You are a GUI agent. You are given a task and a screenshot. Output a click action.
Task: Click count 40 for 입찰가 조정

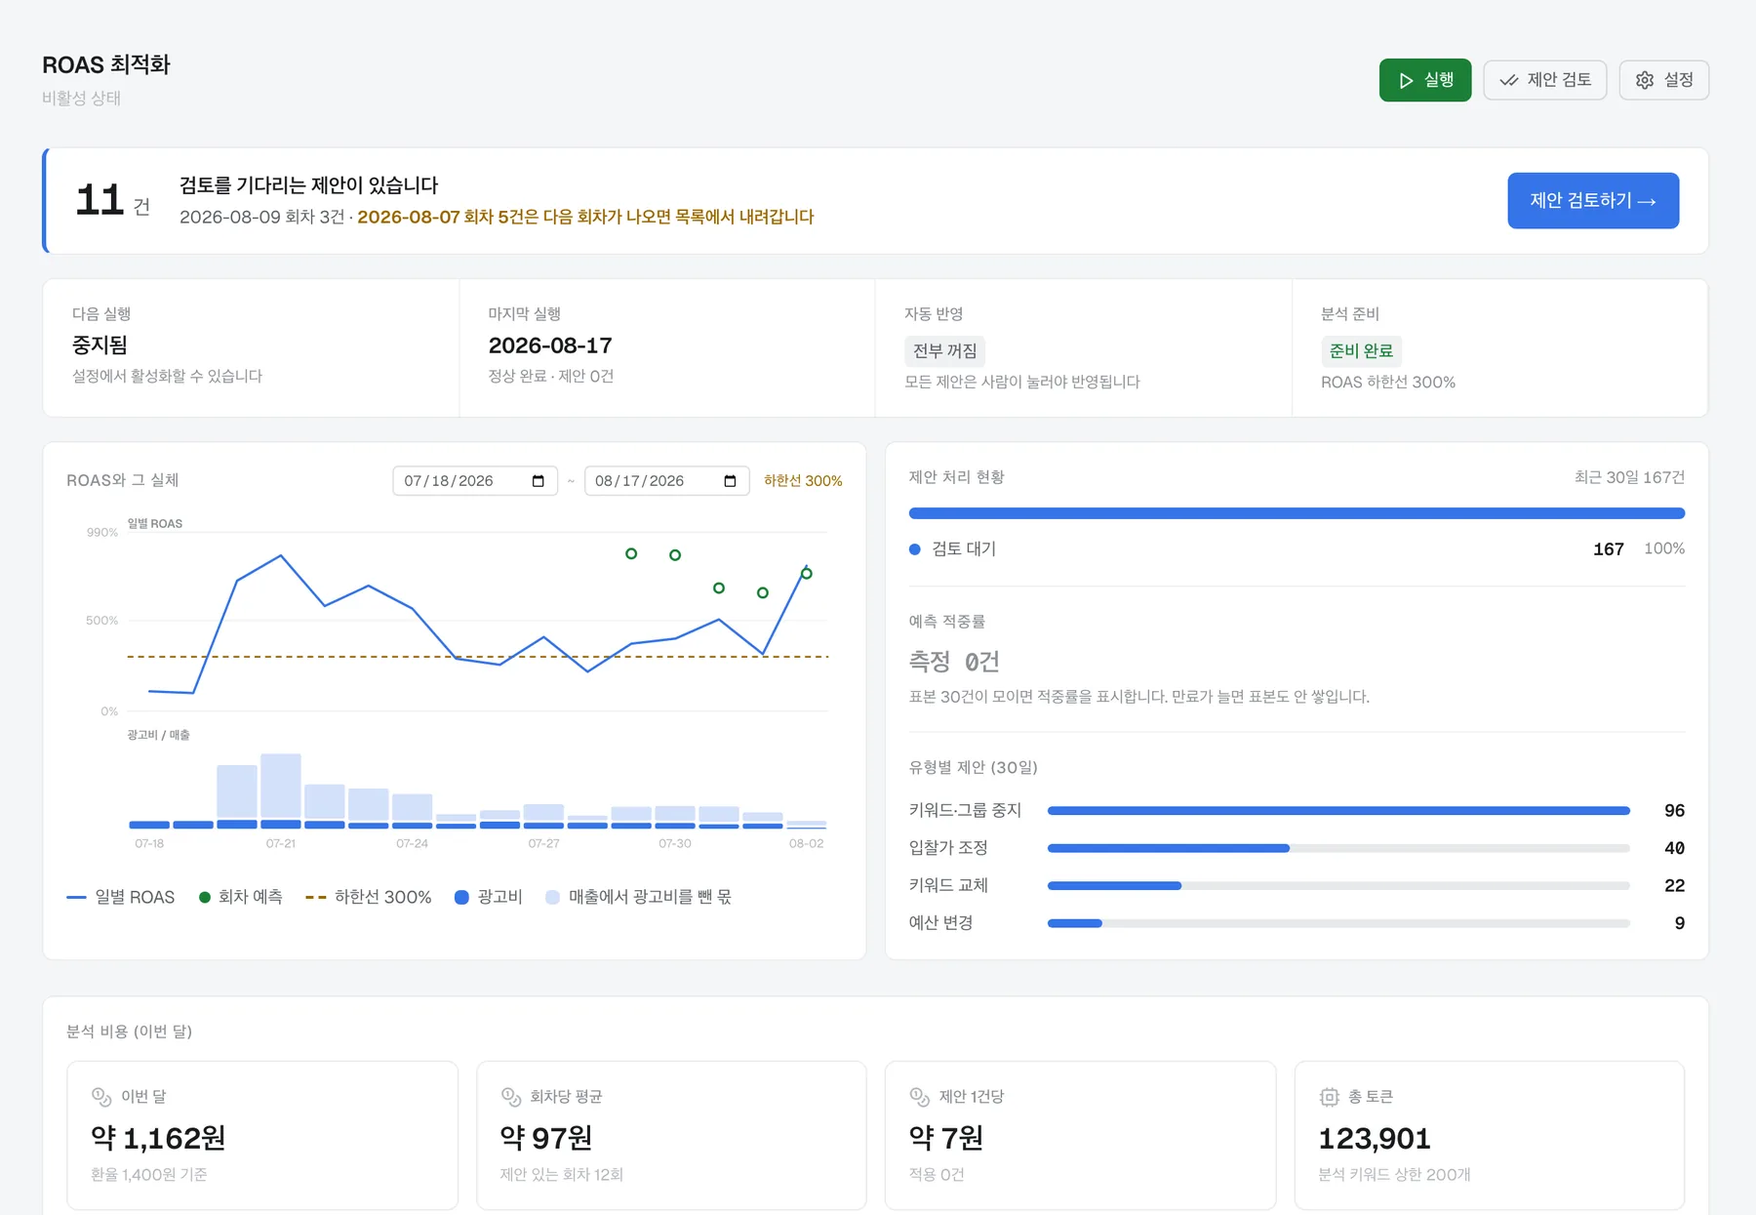pos(1674,848)
